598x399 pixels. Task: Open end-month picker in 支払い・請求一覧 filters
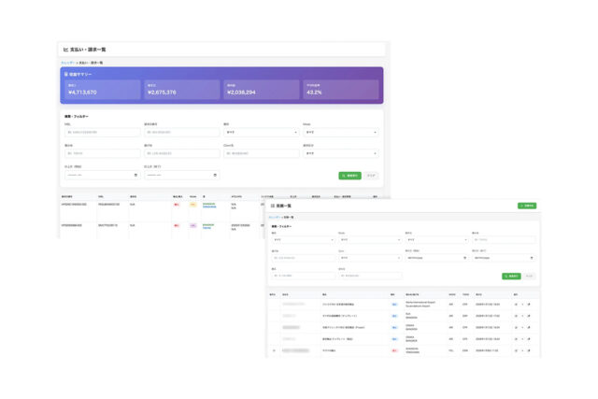pos(181,175)
